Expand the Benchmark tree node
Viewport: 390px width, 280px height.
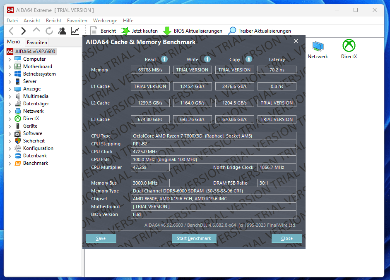pyautogui.click(x=10, y=164)
